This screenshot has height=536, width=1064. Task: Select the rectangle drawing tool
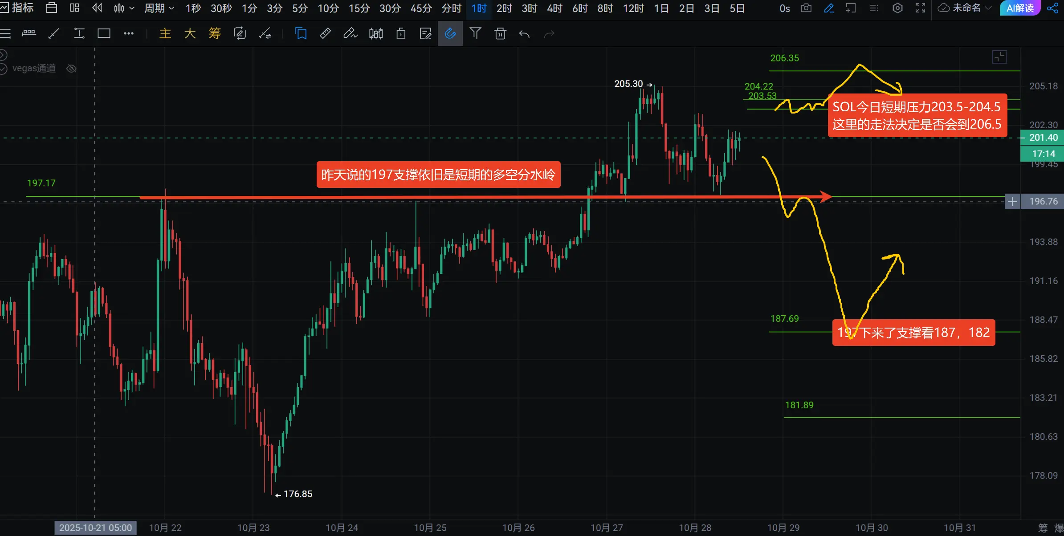click(x=104, y=33)
